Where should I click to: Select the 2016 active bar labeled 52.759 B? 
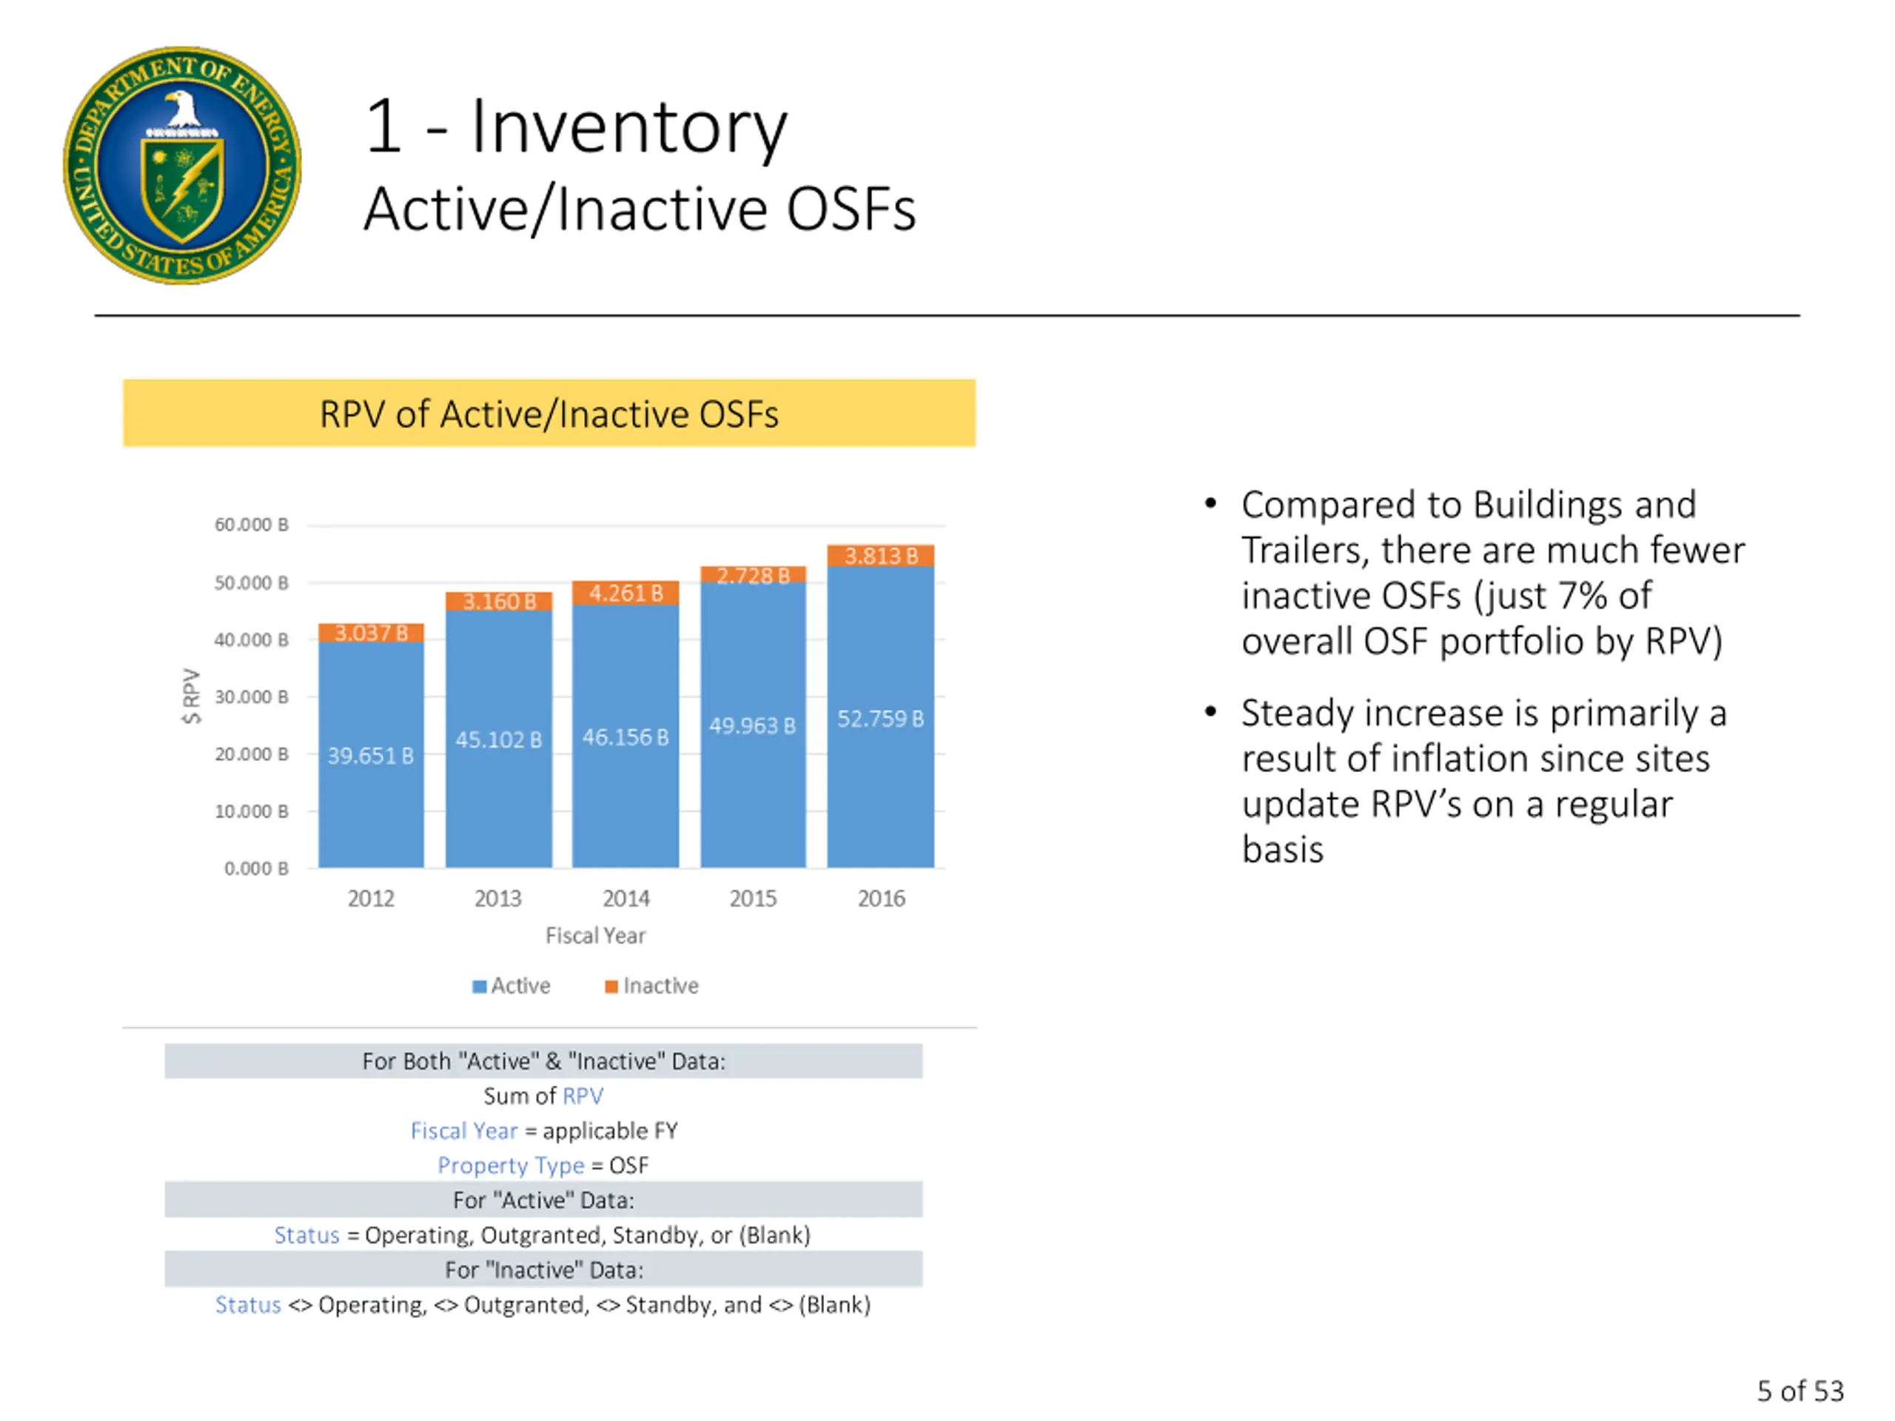(x=880, y=718)
